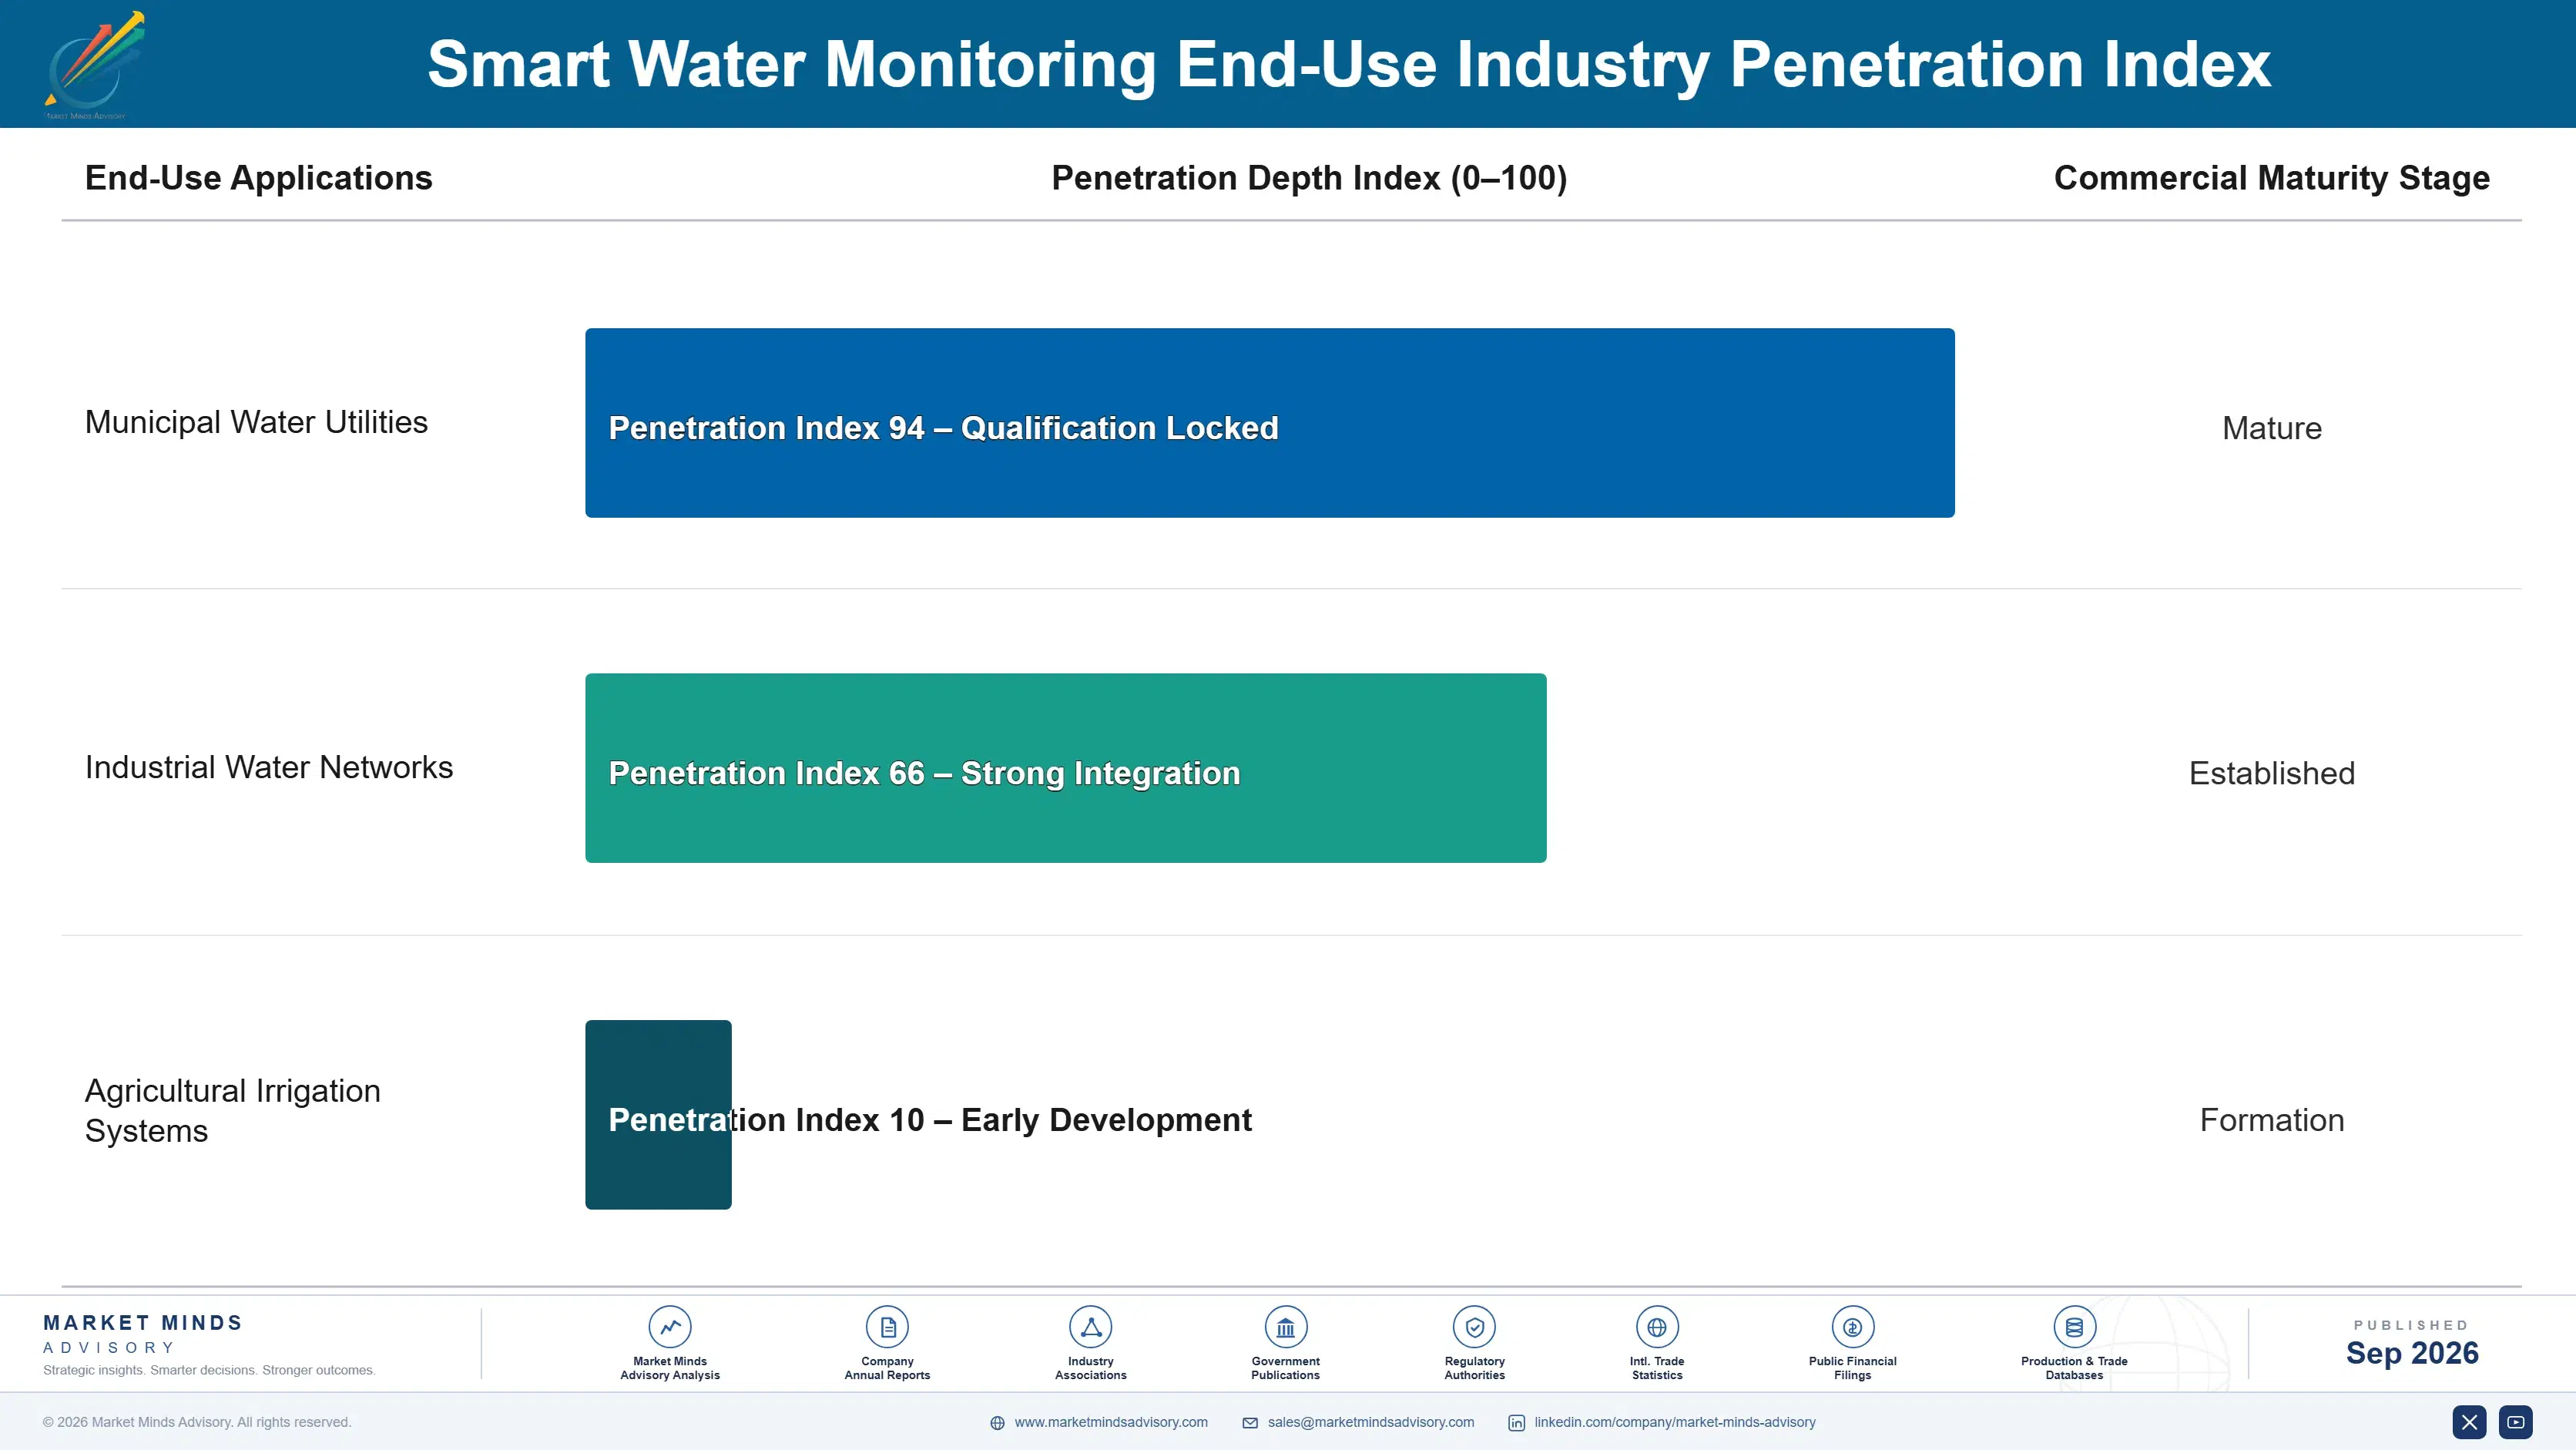Select the Penetration Index 94 blue bar
Image resolution: width=2576 pixels, height=1450 pixels.
1270,423
